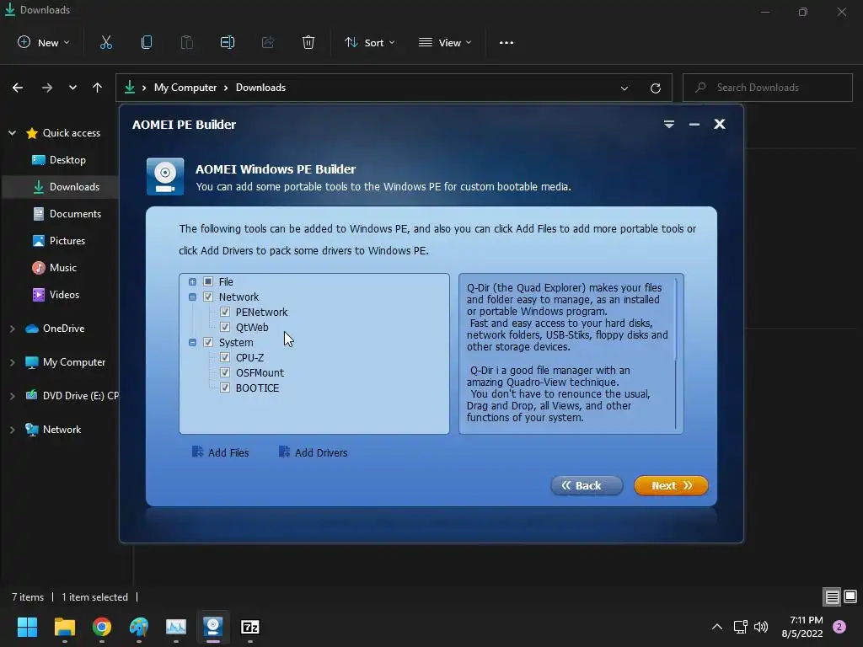Click the Copy icon in Explorer toolbar

147,42
